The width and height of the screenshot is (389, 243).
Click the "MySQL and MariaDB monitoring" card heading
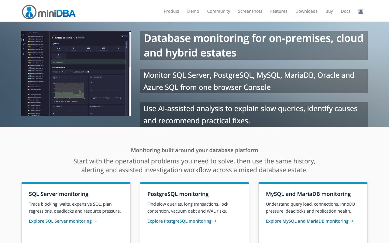coord(308,194)
